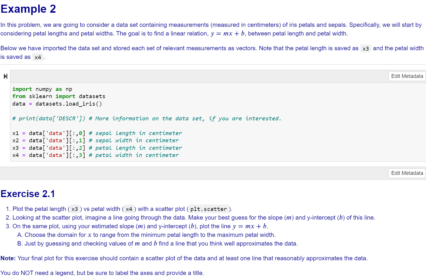Select the Exercise 2.1 heading
The height and width of the screenshot is (279, 426).
pyautogui.click(x=28, y=194)
